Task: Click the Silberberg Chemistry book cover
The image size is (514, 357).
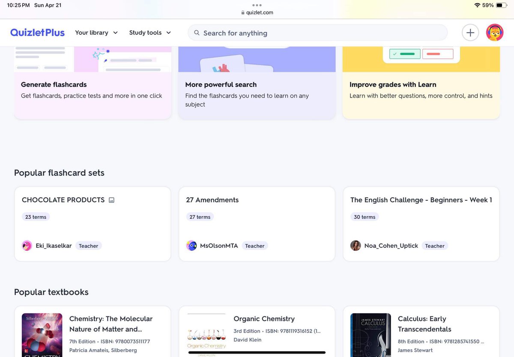Action: tap(42, 335)
